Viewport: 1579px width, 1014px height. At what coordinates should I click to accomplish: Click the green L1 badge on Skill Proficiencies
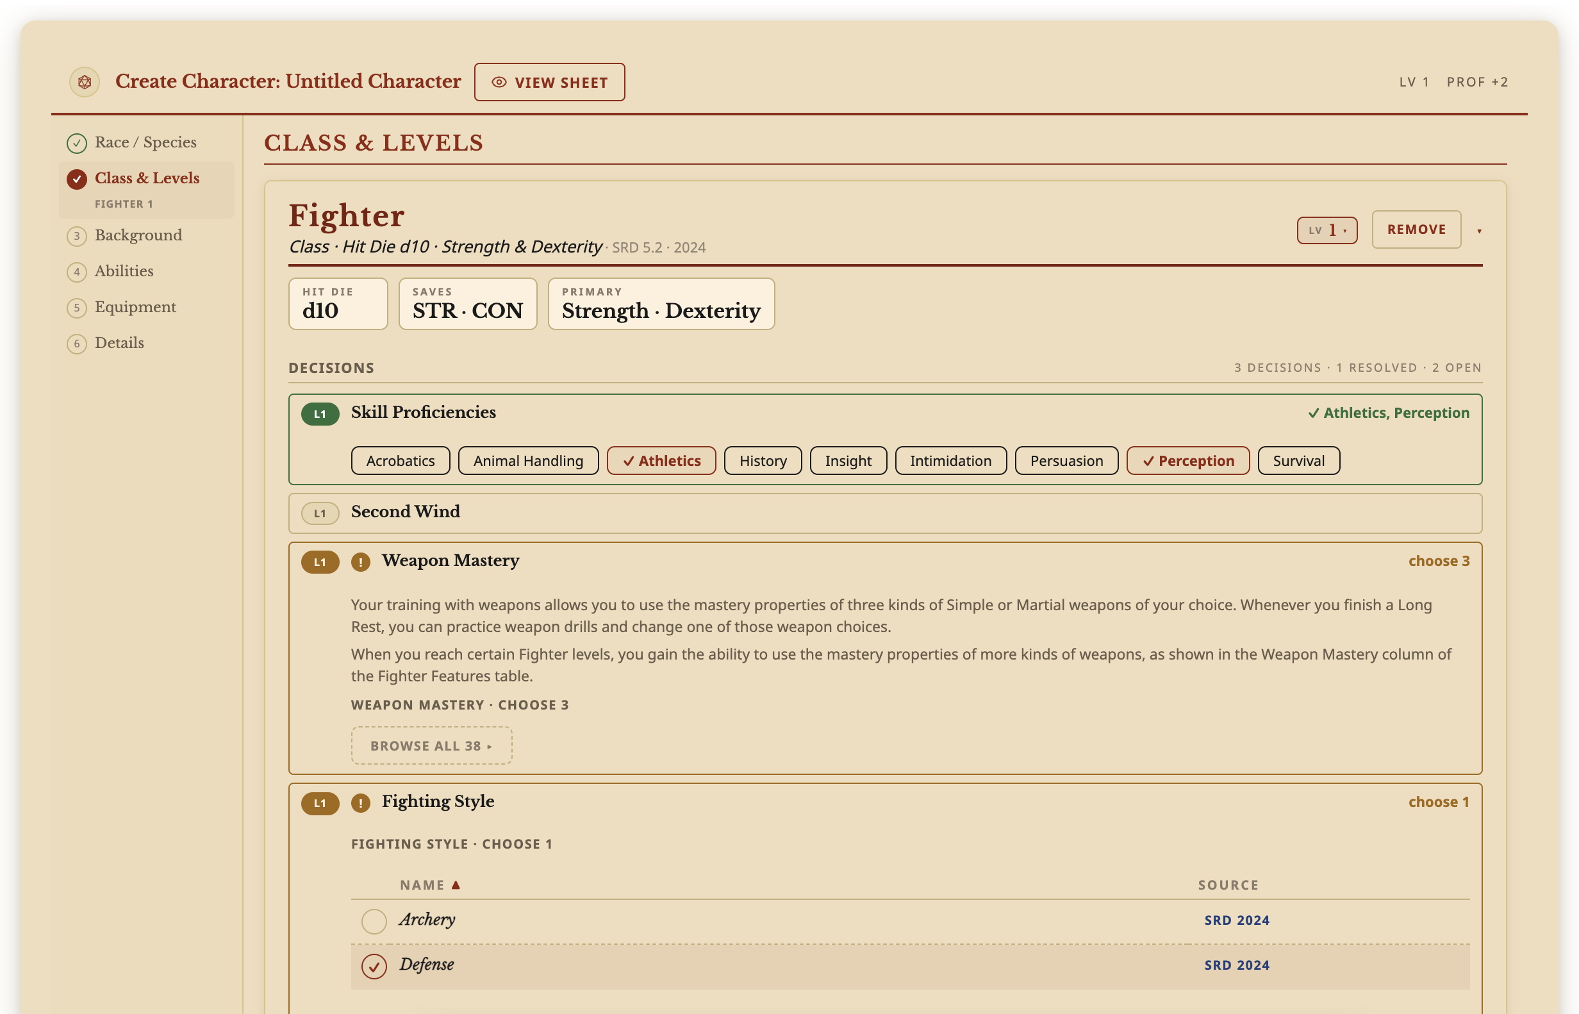point(320,414)
